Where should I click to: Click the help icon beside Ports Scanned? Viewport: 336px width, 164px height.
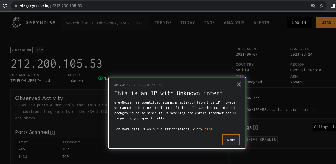(x=52, y=133)
